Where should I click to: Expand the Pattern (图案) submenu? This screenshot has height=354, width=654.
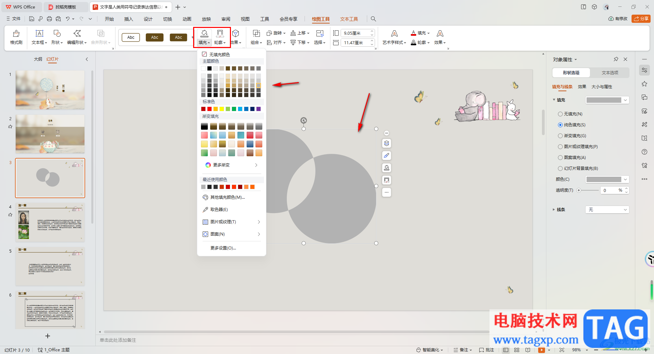click(x=232, y=234)
